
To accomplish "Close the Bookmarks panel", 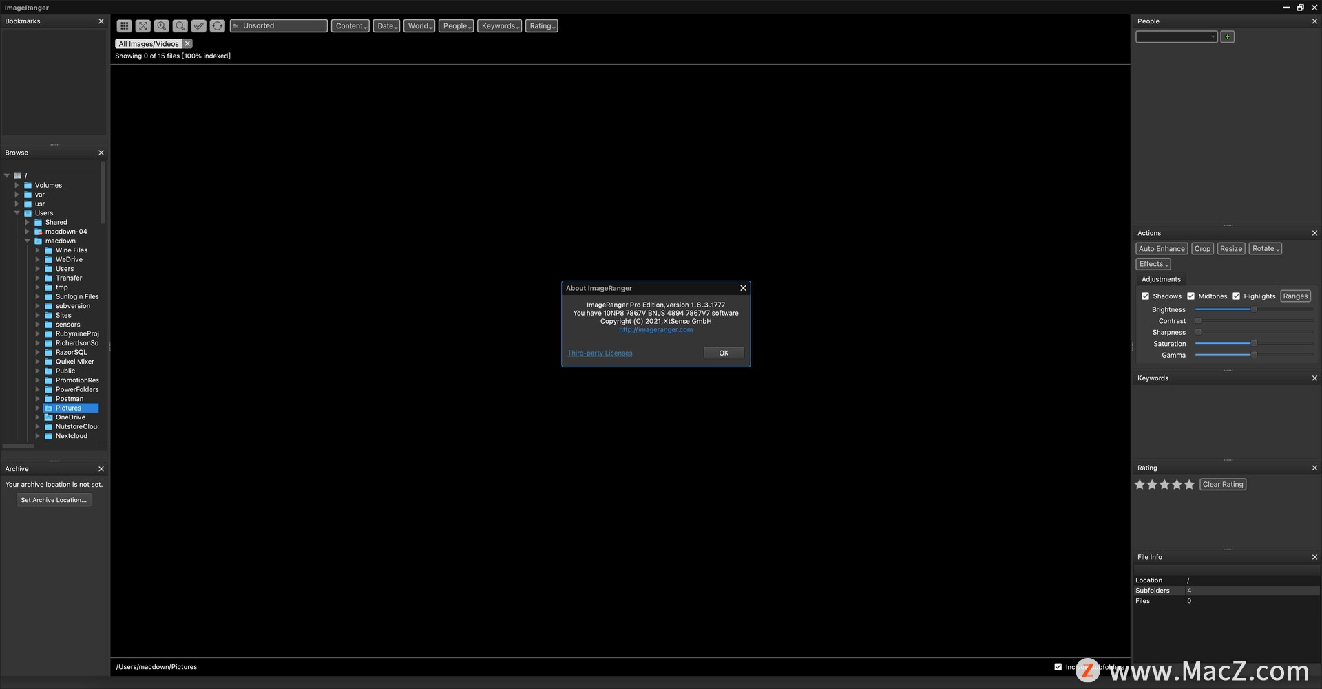I will 101,21.
